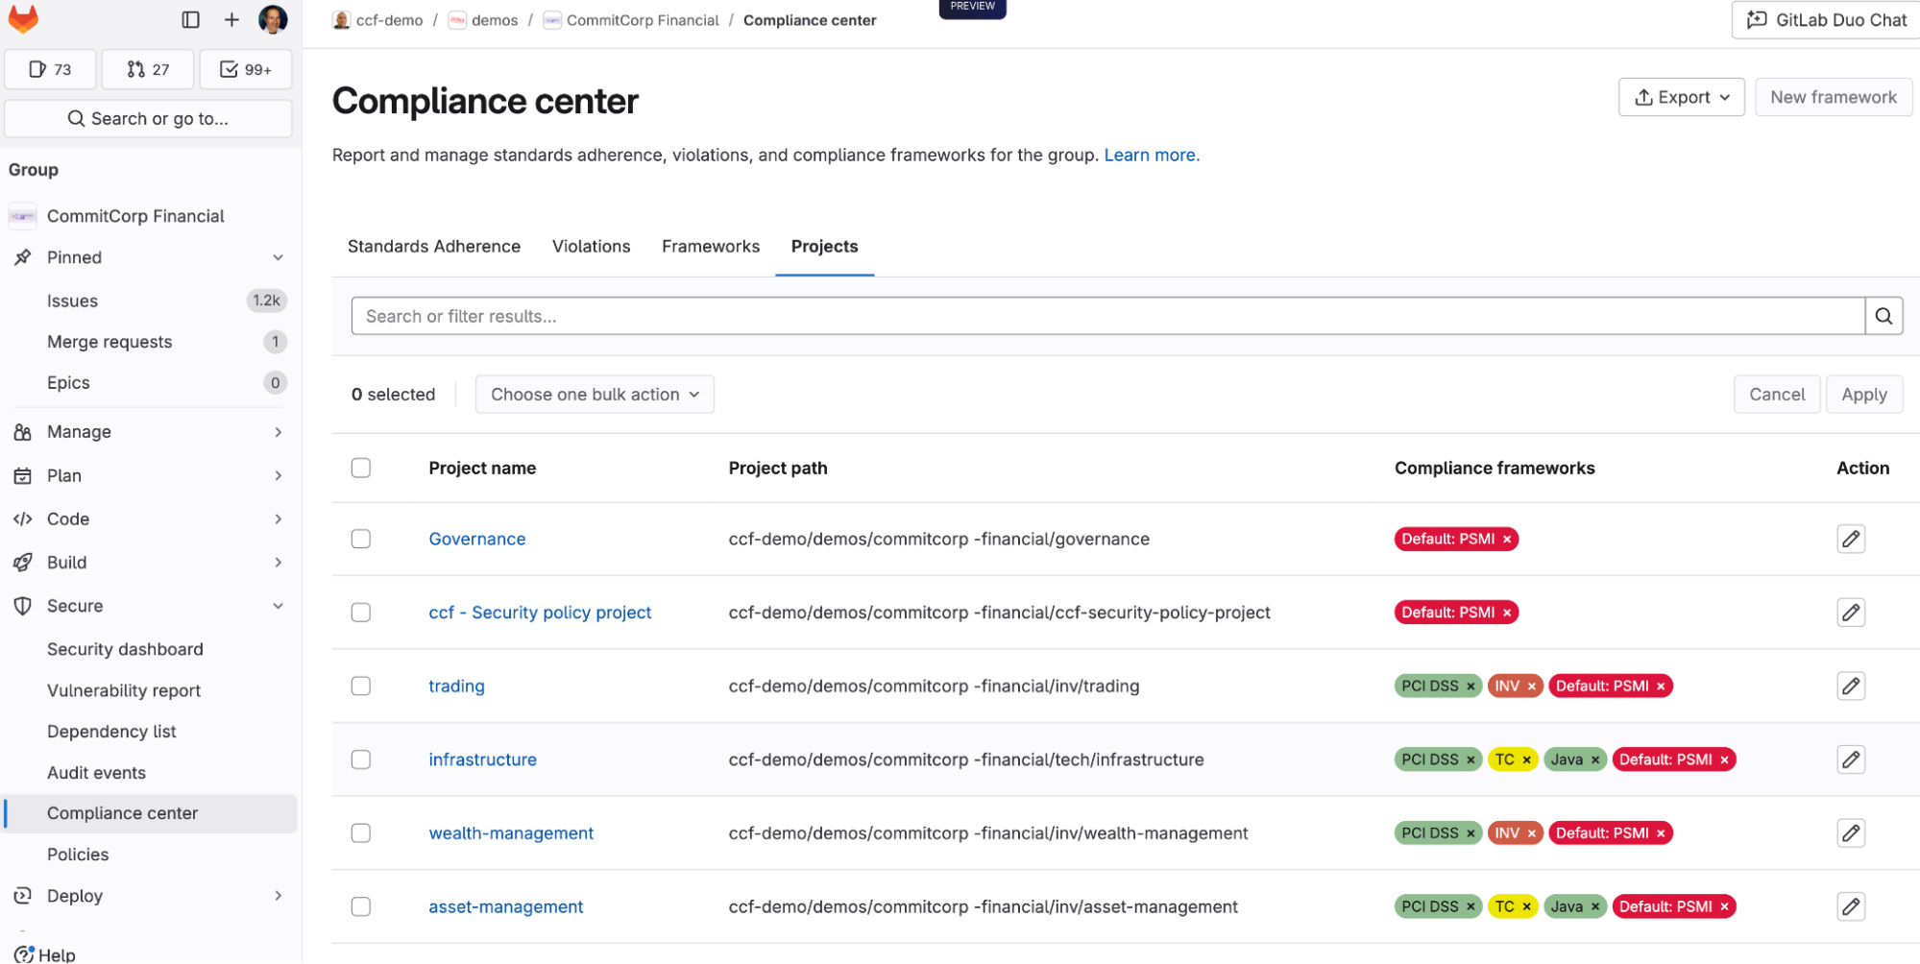Click the plus create-new icon
The width and height of the screenshot is (1920, 964).
pyautogui.click(x=231, y=19)
